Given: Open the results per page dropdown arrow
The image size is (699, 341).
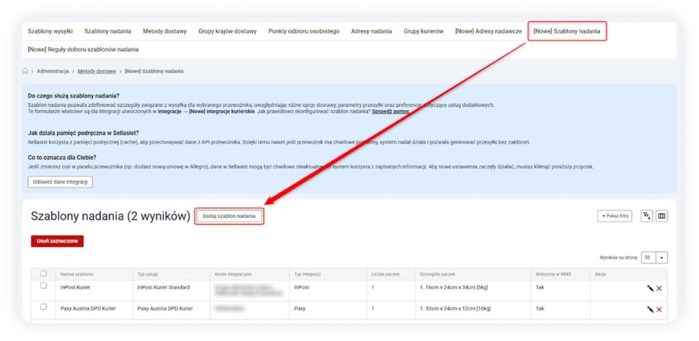Looking at the screenshot, I should 662,258.
